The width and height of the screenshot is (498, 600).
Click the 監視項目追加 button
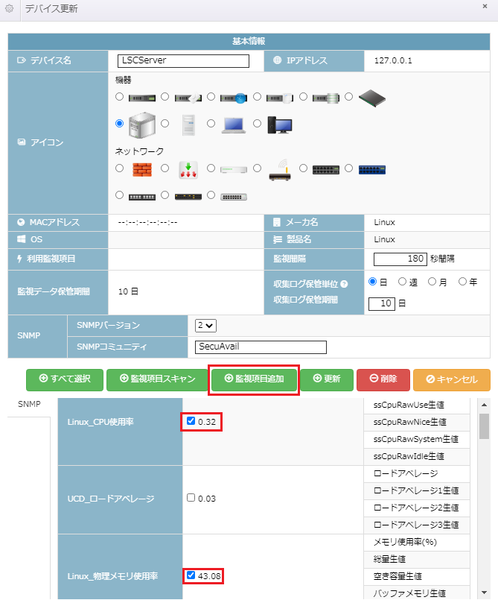click(x=254, y=379)
